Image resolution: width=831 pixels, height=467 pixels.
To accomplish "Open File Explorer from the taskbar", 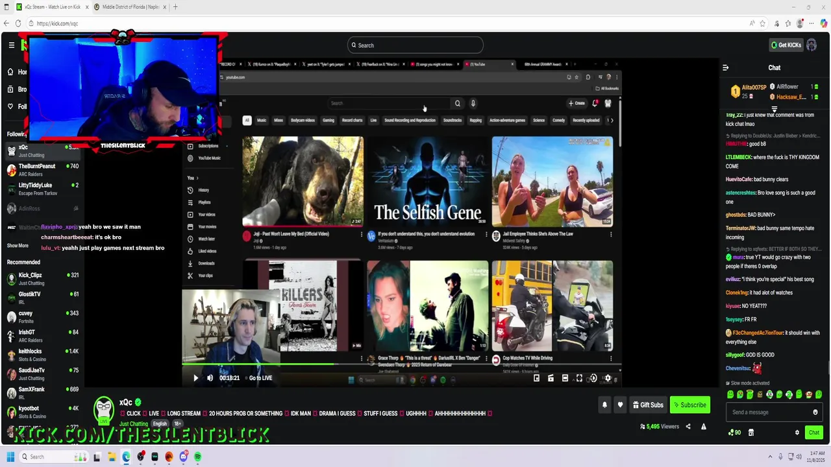I will click(x=112, y=457).
